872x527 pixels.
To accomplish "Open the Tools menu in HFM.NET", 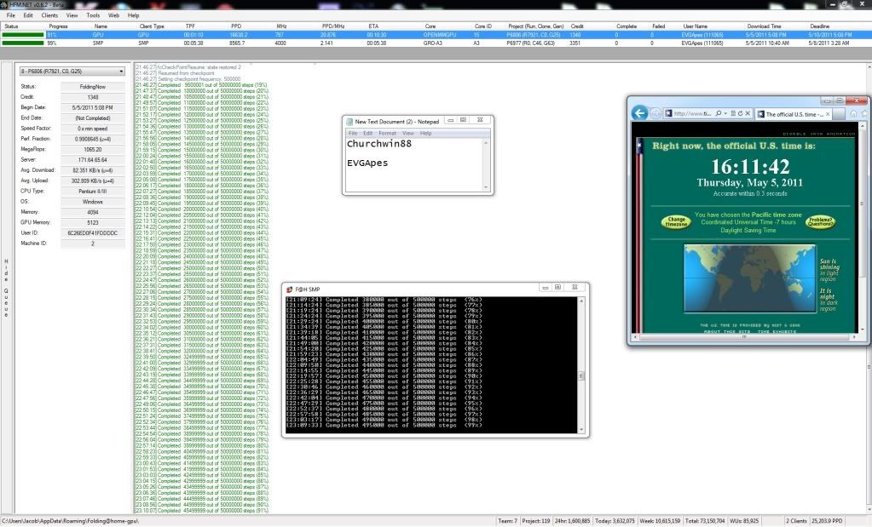I will (92, 15).
